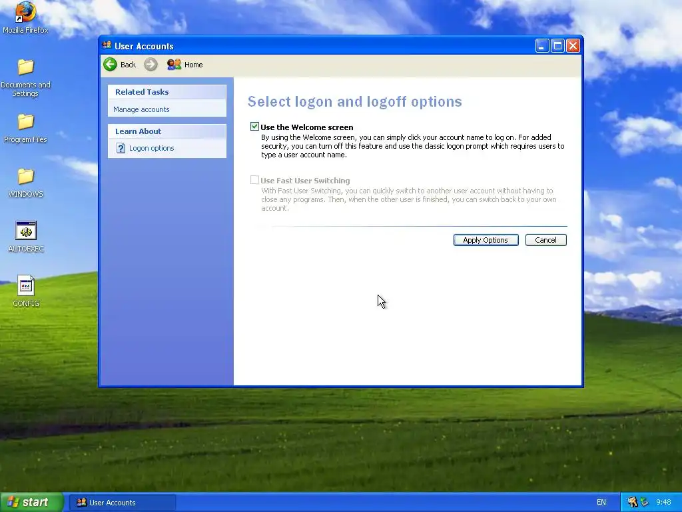Viewport: 682px width, 512px height.
Task: Click the EN language indicator in taskbar
Action: click(x=601, y=502)
